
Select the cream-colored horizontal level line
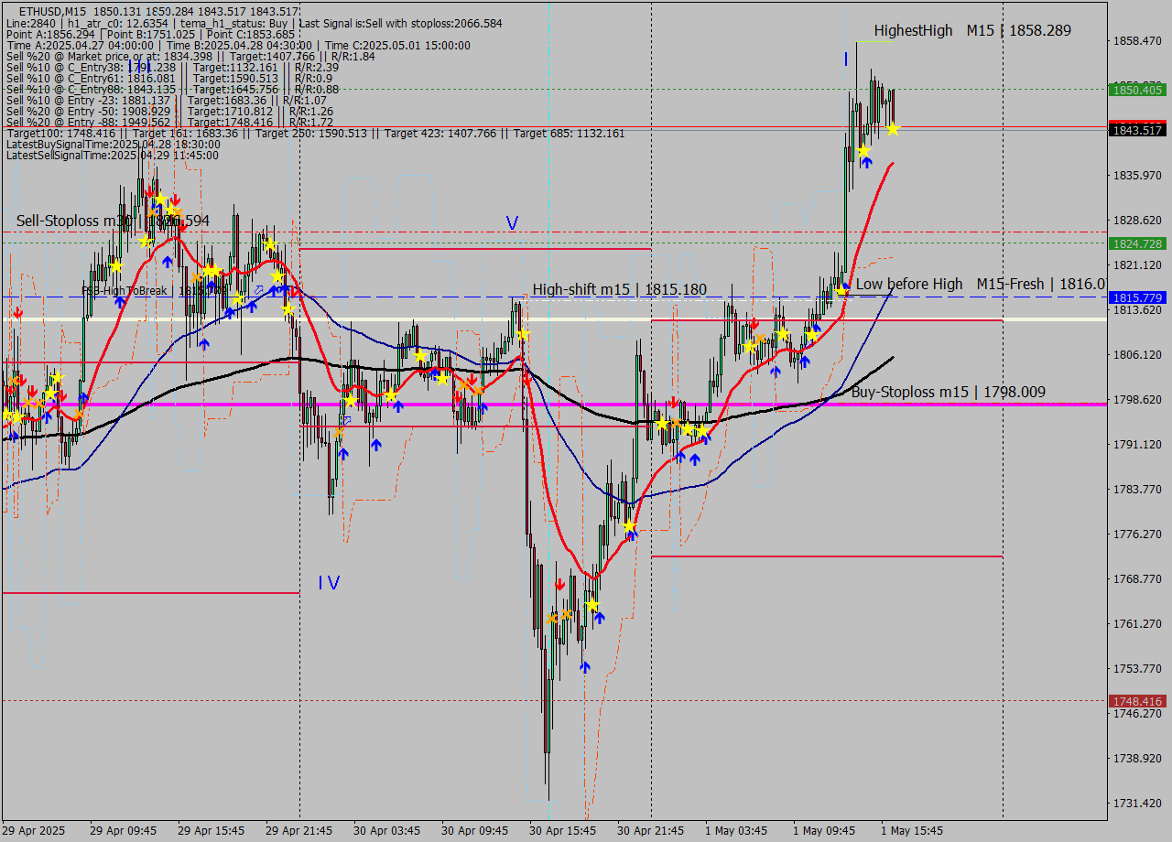[x=549, y=318]
